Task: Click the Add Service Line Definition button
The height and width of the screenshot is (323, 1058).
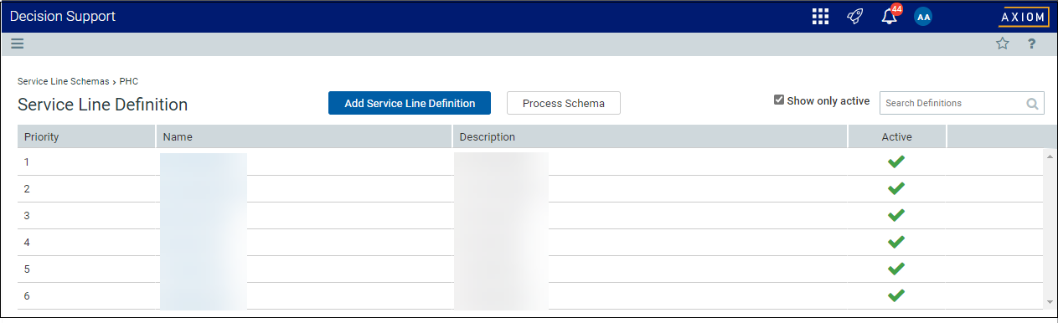Action: point(410,103)
